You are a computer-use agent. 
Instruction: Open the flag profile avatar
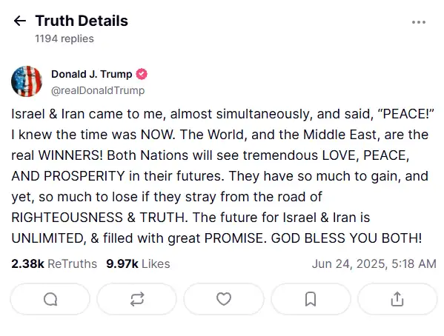27,81
